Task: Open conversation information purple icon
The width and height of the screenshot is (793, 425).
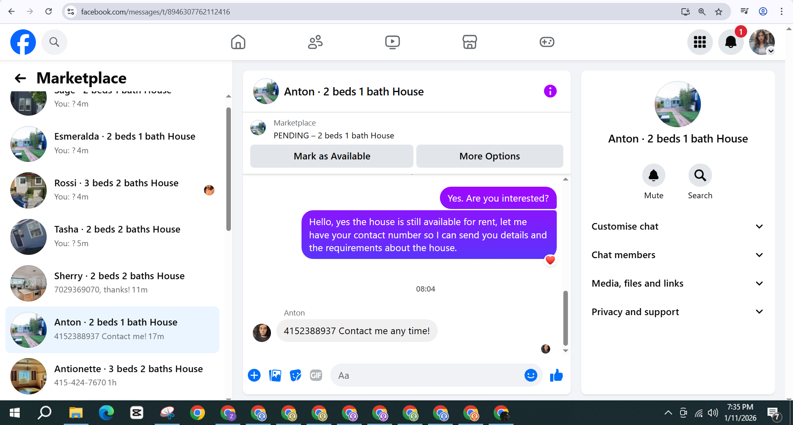Action: 550,91
